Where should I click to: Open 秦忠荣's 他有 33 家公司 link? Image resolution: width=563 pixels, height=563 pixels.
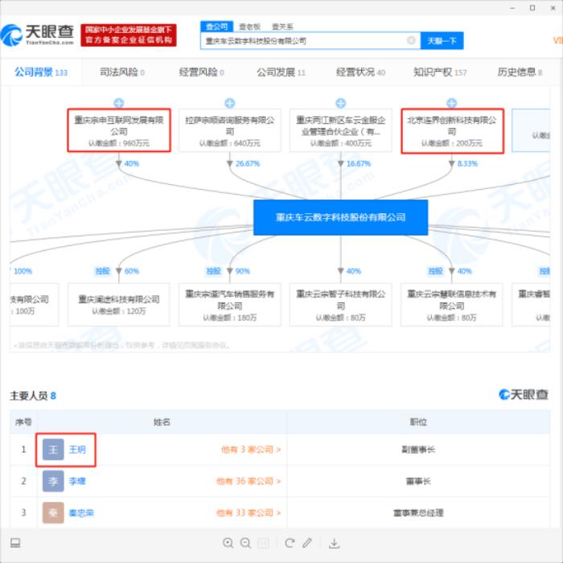coord(249,513)
